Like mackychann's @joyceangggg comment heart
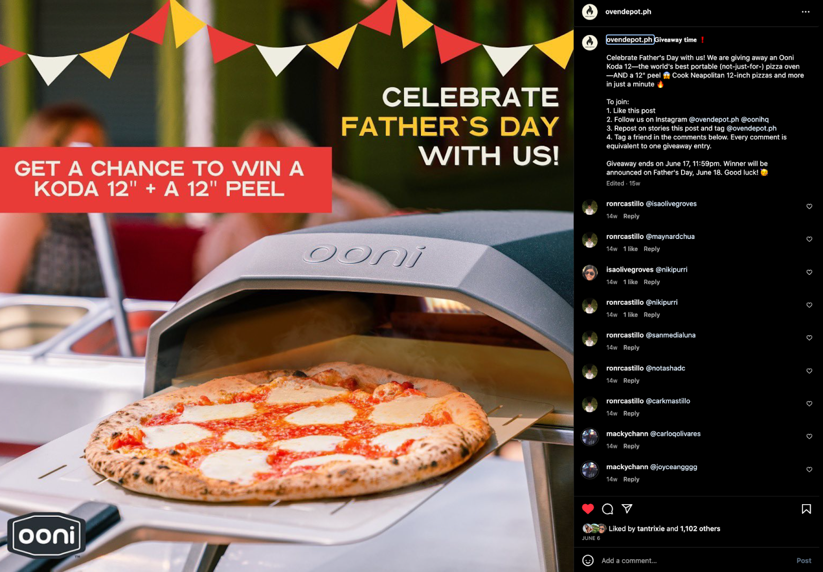823x572 pixels. click(x=809, y=470)
